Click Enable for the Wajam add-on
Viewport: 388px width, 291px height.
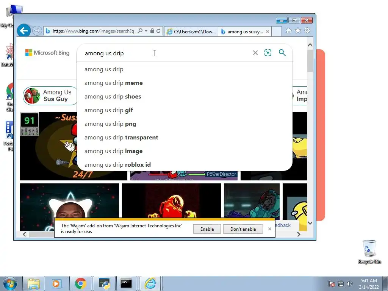click(207, 229)
